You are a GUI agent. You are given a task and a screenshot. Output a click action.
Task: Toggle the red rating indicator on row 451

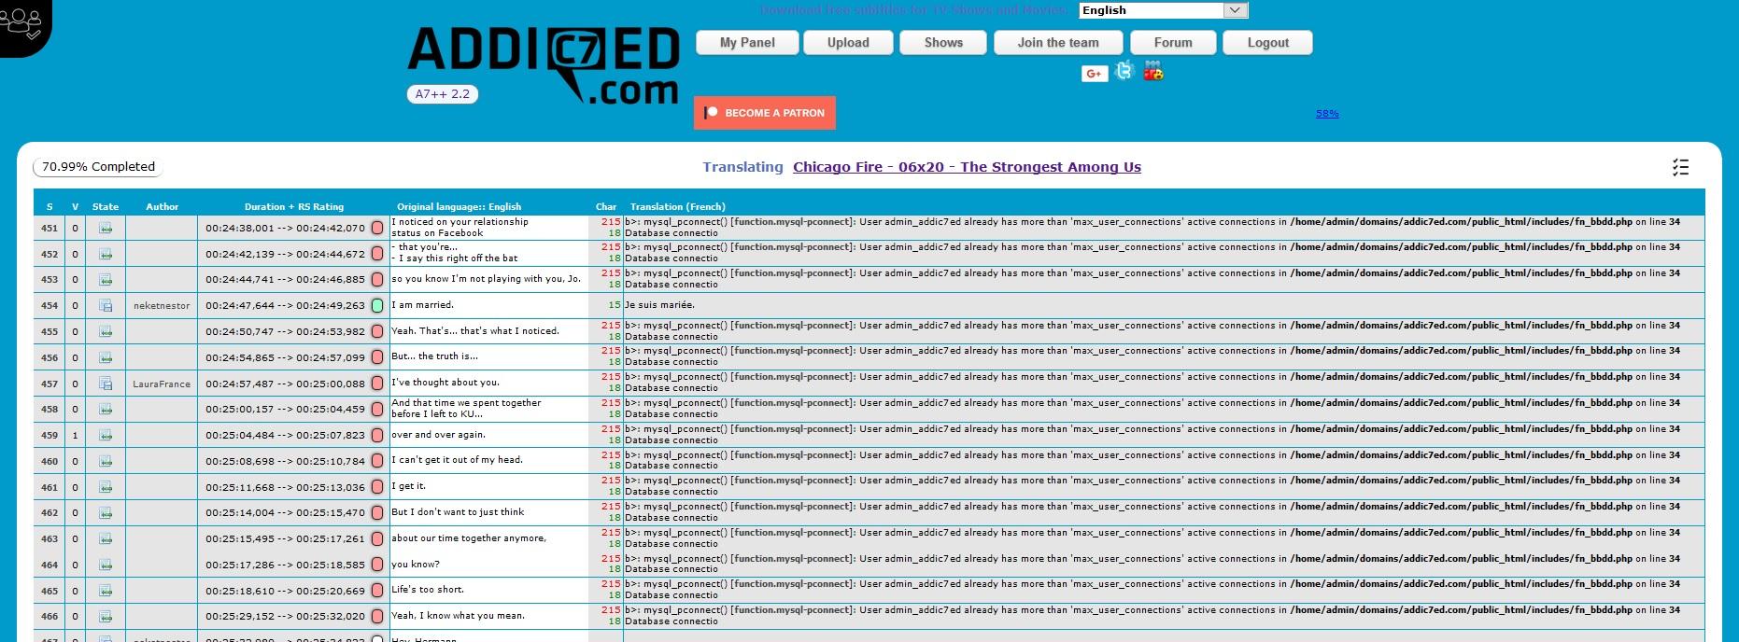pyautogui.click(x=377, y=228)
